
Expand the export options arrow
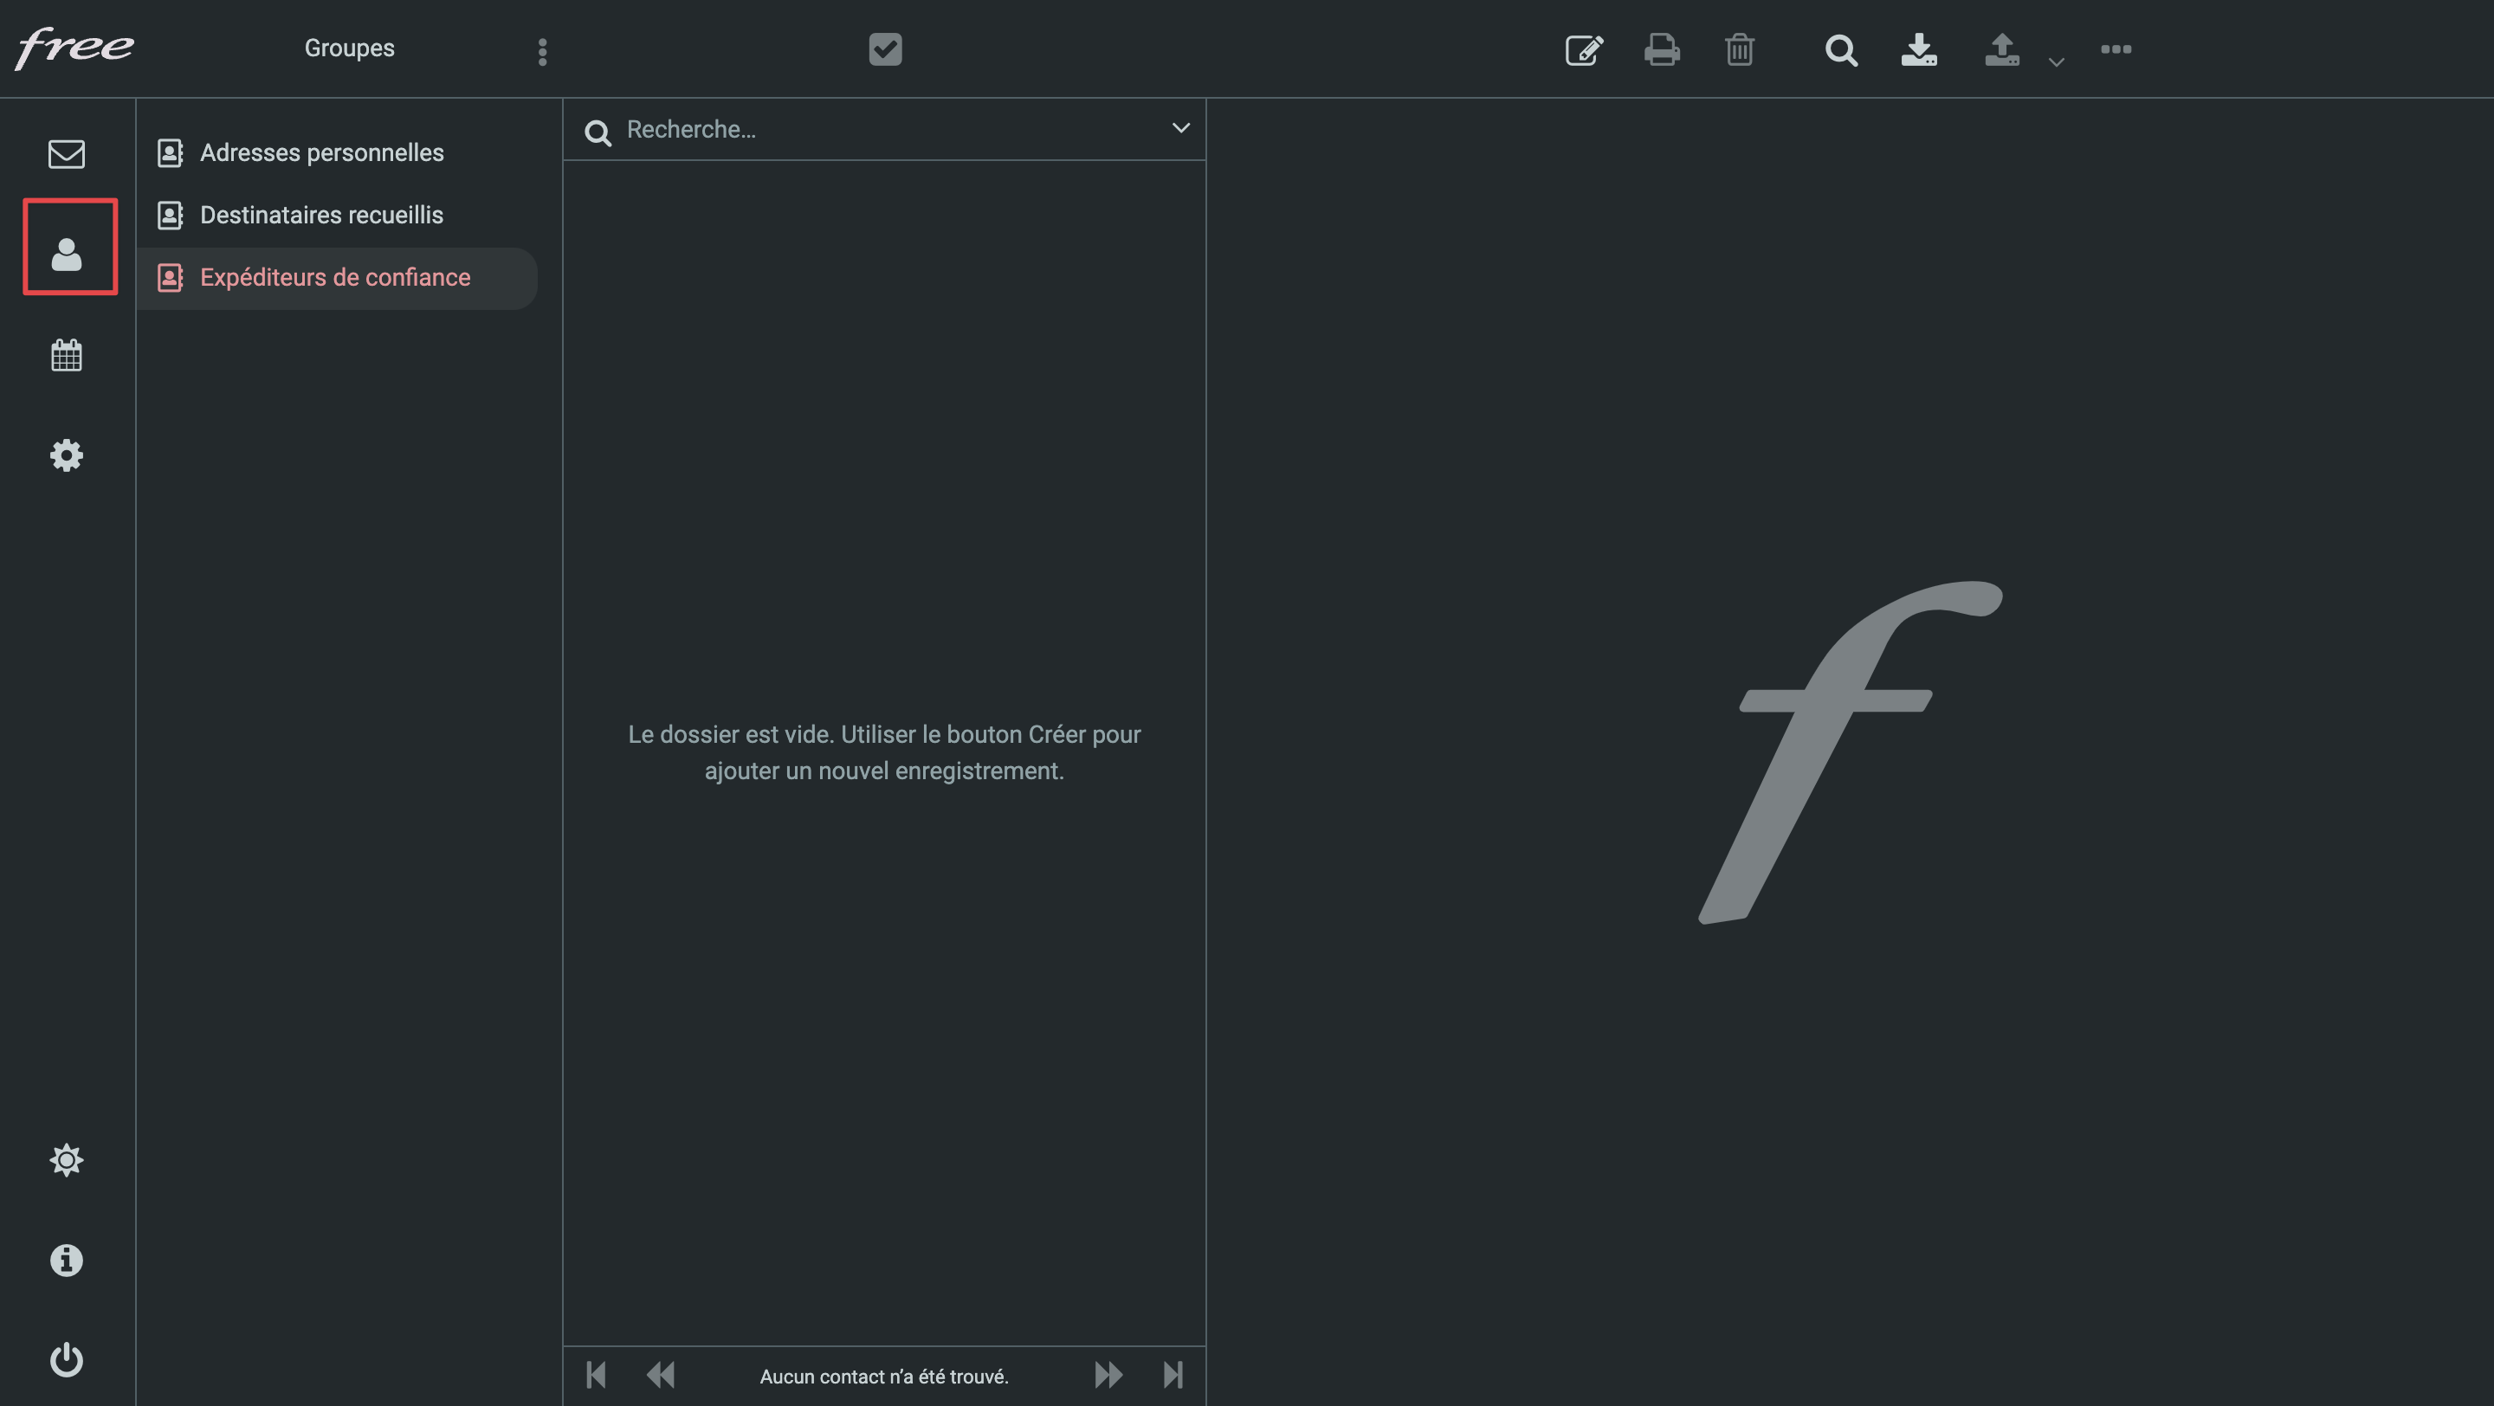(x=2057, y=62)
